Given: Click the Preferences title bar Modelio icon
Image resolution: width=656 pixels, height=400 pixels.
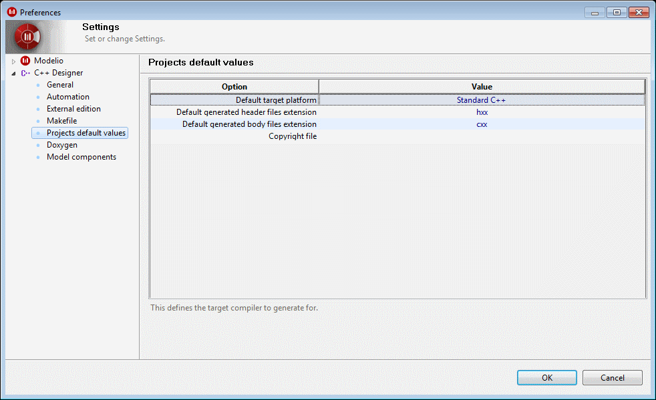Looking at the screenshot, I should pyautogui.click(x=12, y=12).
